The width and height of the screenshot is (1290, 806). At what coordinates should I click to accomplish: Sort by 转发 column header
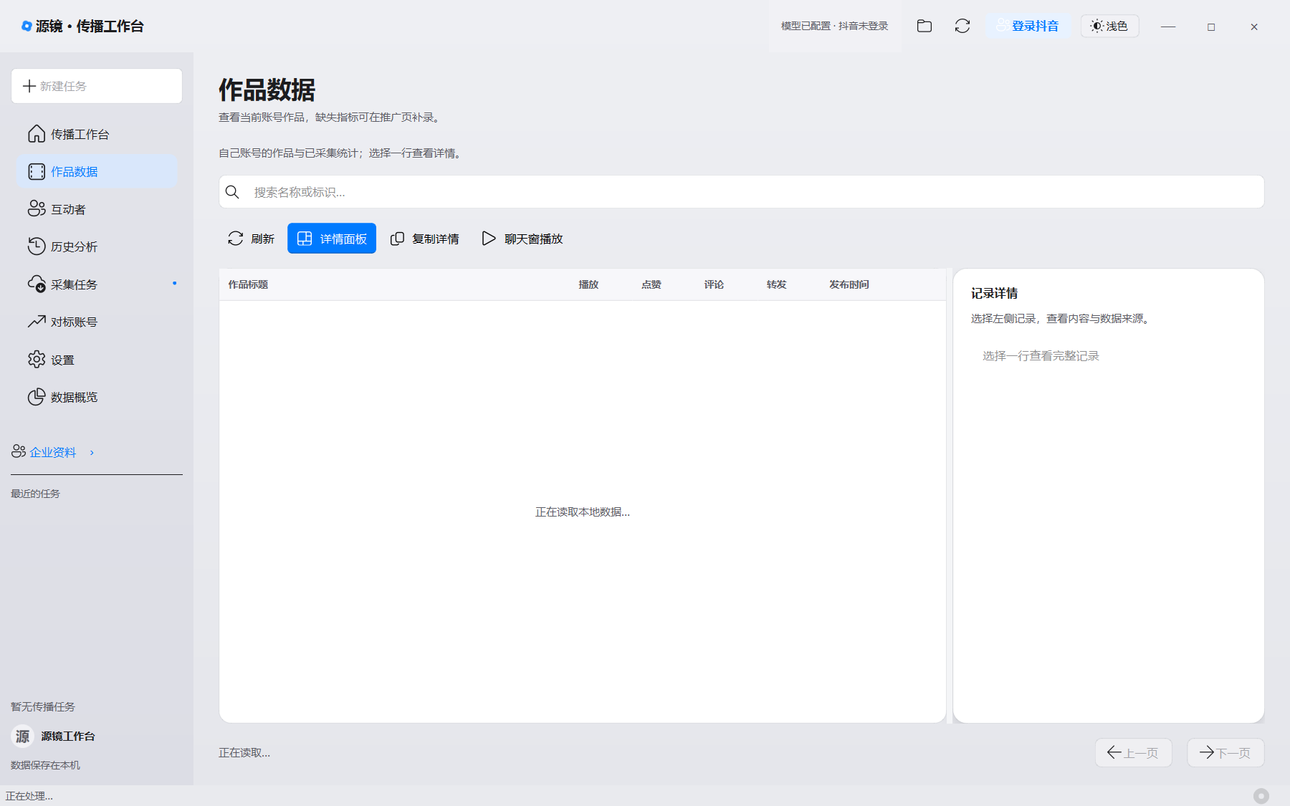pos(776,284)
